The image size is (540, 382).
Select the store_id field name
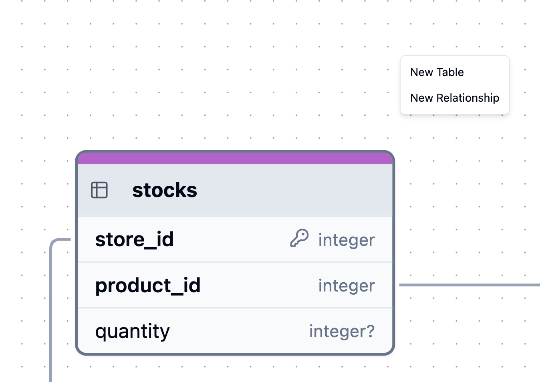[135, 239]
